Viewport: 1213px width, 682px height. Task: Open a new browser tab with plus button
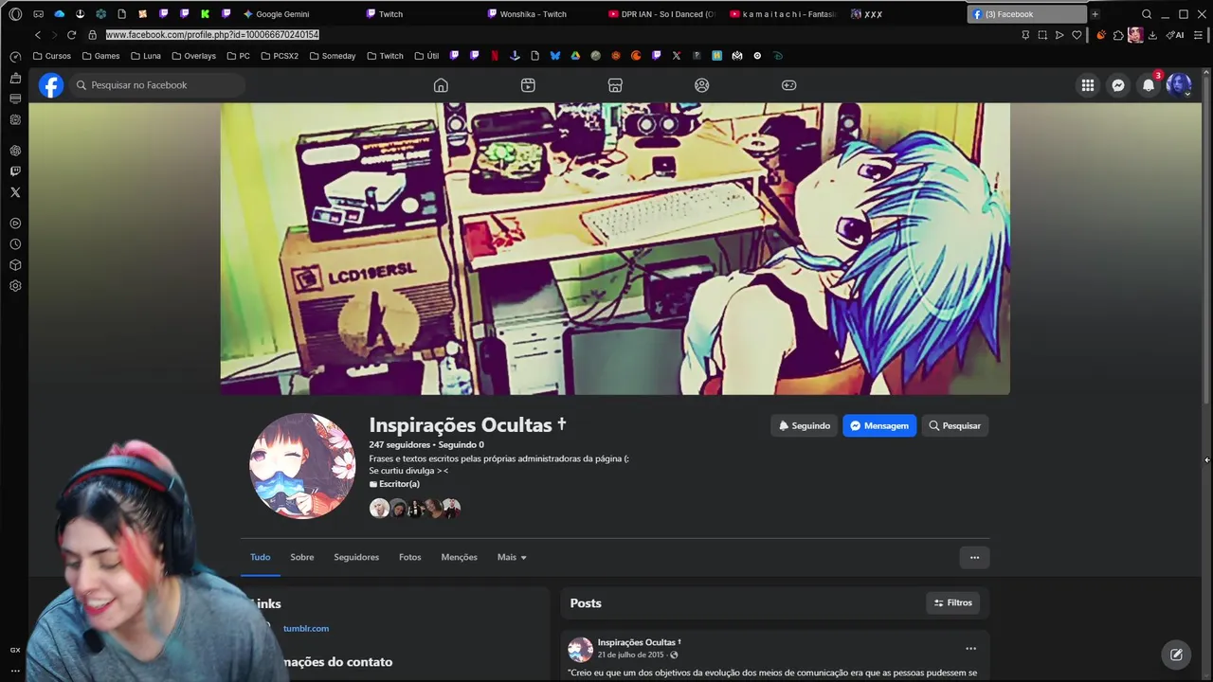pos(1095,14)
